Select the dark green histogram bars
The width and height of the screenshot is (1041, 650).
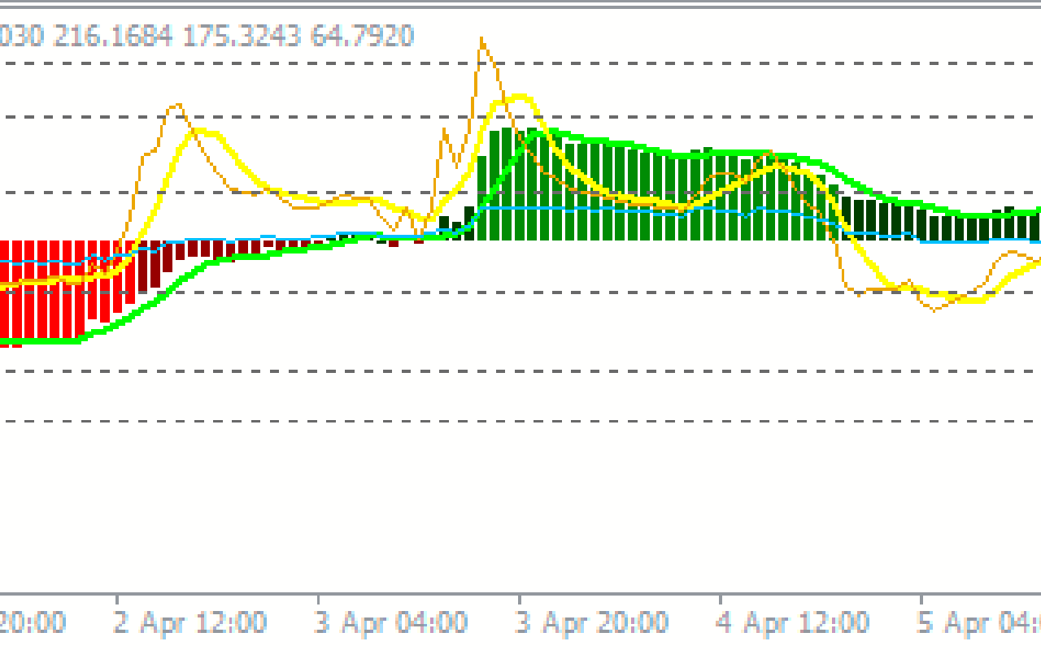coord(935,223)
